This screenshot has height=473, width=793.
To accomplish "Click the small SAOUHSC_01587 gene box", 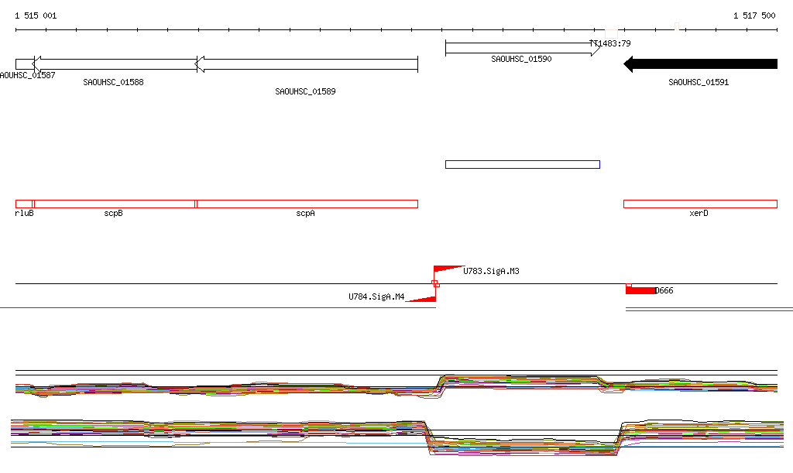I will click(x=25, y=64).
